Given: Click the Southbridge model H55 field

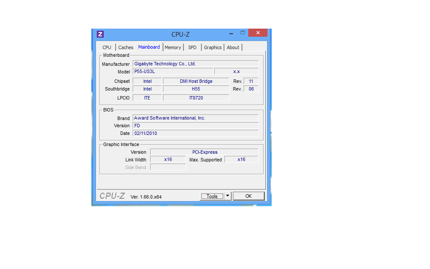Looking at the screenshot, I should (x=196, y=89).
